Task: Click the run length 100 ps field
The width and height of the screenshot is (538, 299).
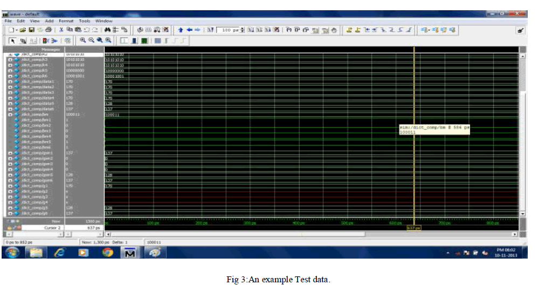Action: [x=228, y=30]
